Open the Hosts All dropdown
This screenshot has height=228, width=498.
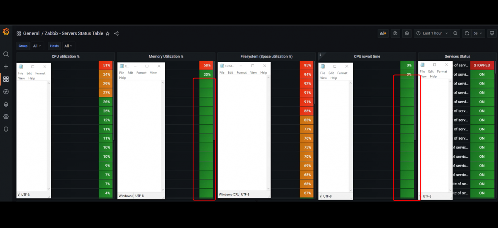pos(68,46)
